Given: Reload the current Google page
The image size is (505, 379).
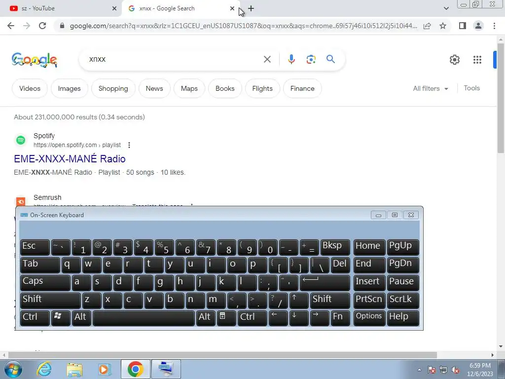Looking at the screenshot, I should coord(42,26).
